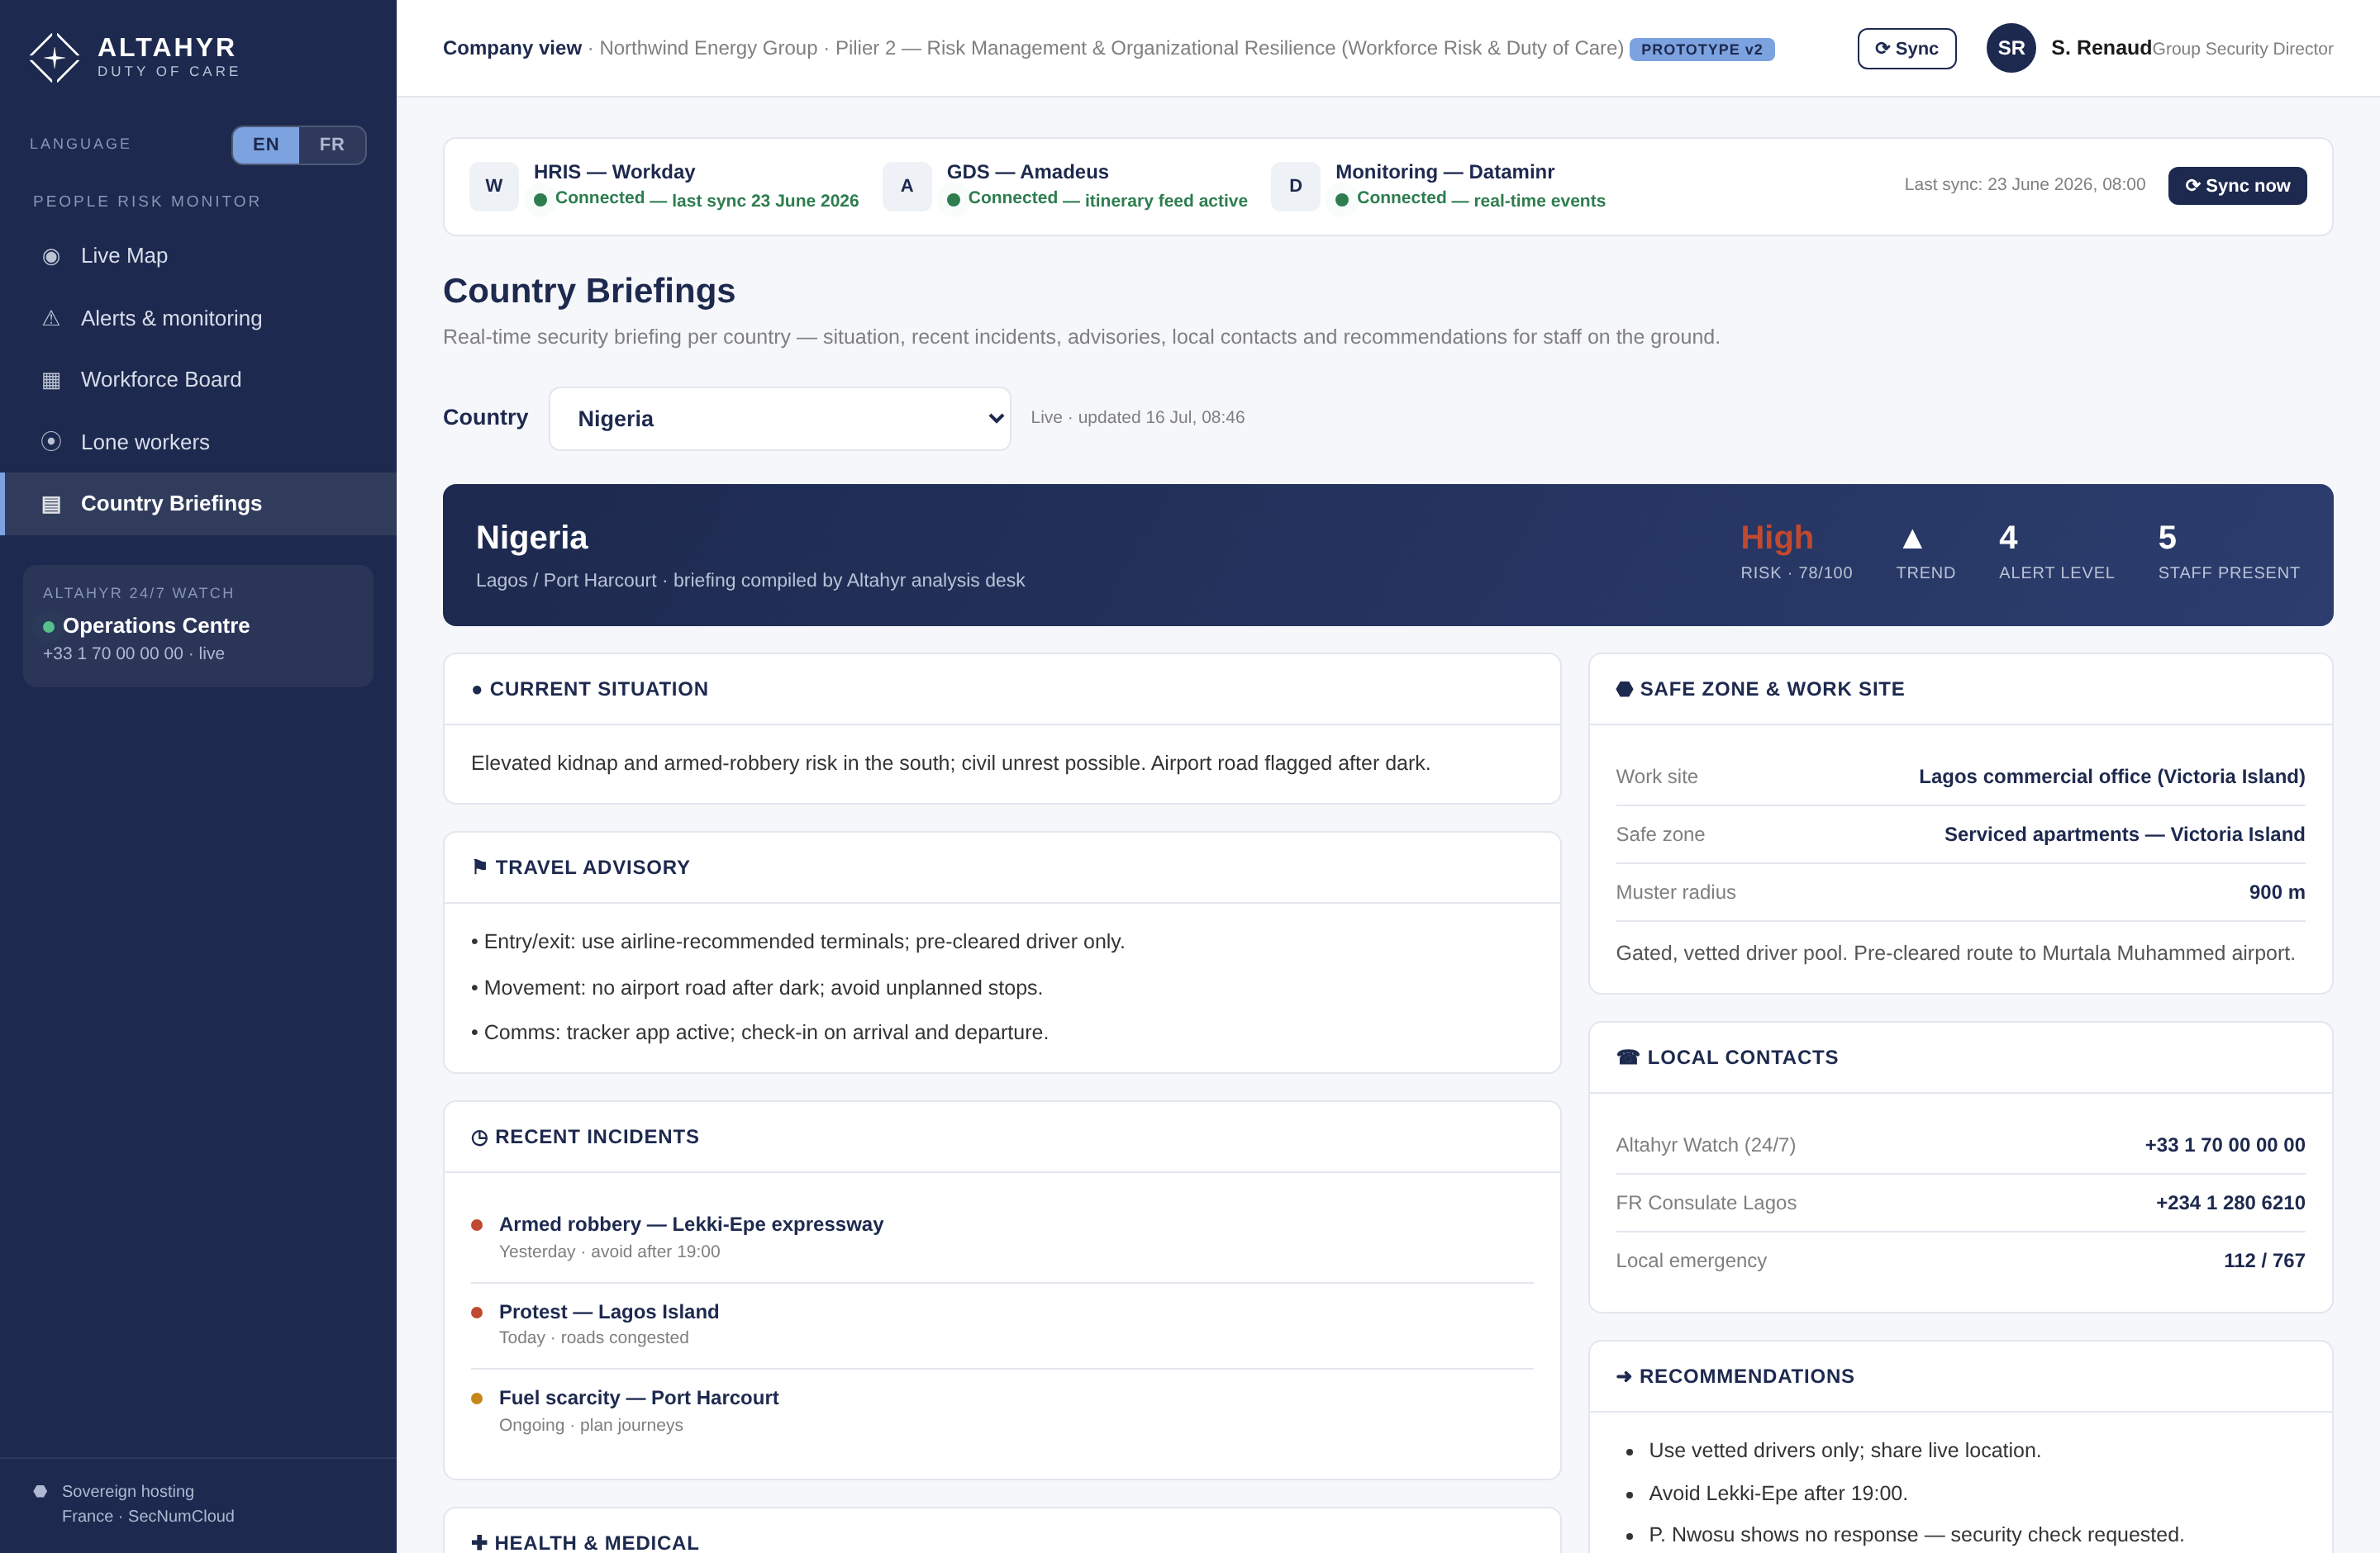2380x1553 pixels.
Task: Open the Protest — Lagos Island incident
Action: click(x=1002, y=1324)
